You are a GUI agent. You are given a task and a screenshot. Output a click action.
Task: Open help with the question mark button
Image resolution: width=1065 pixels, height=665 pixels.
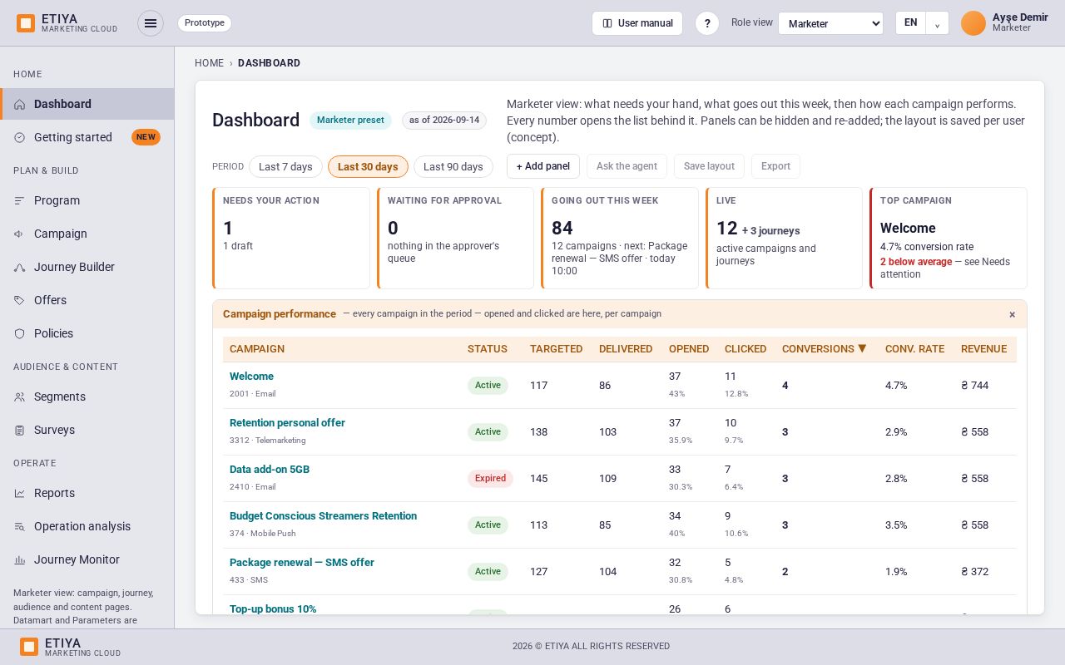point(707,23)
